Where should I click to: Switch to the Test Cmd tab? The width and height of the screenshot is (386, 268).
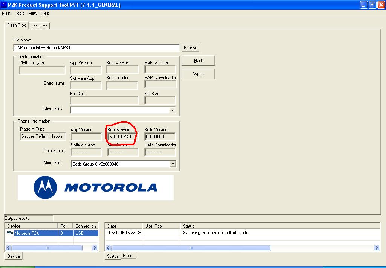(39, 26)
